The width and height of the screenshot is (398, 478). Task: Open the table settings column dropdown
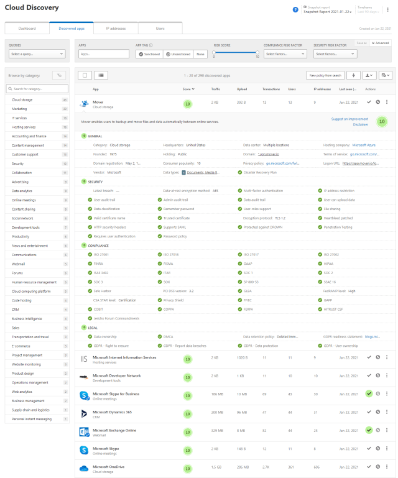click(386, 75)
